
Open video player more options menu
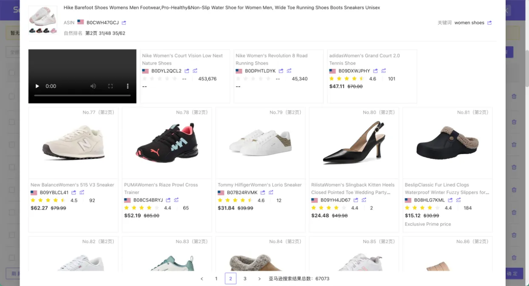coord(128,86)
